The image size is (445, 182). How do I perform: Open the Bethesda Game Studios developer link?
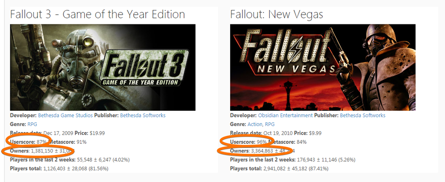64,116
